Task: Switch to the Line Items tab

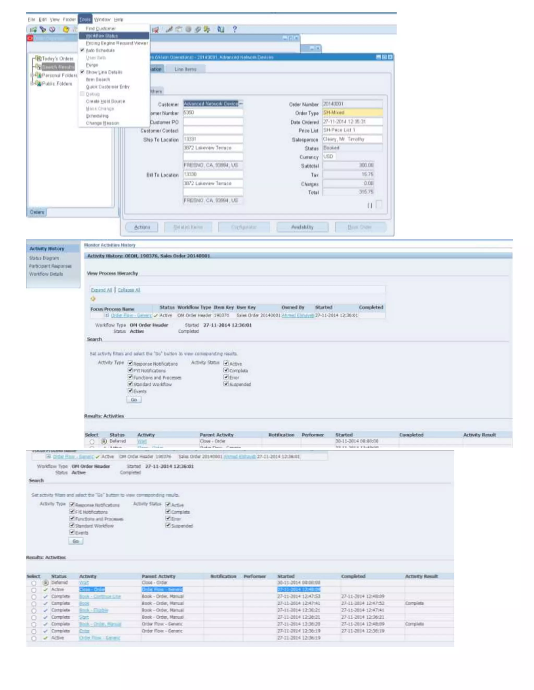Action: pos(185,69)
